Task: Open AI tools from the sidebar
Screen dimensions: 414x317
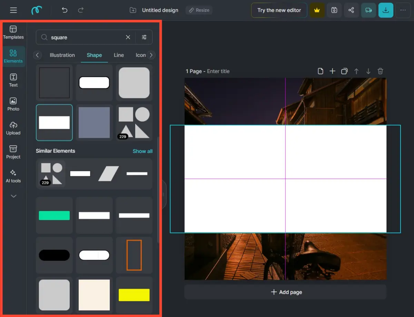Action: click(13, 176)
